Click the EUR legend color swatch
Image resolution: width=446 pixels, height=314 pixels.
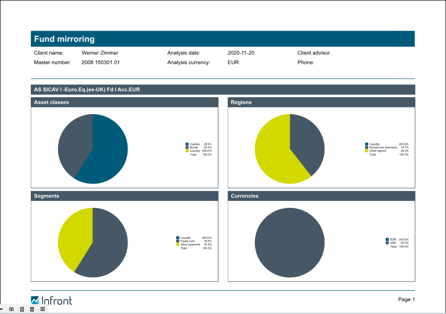387,240
